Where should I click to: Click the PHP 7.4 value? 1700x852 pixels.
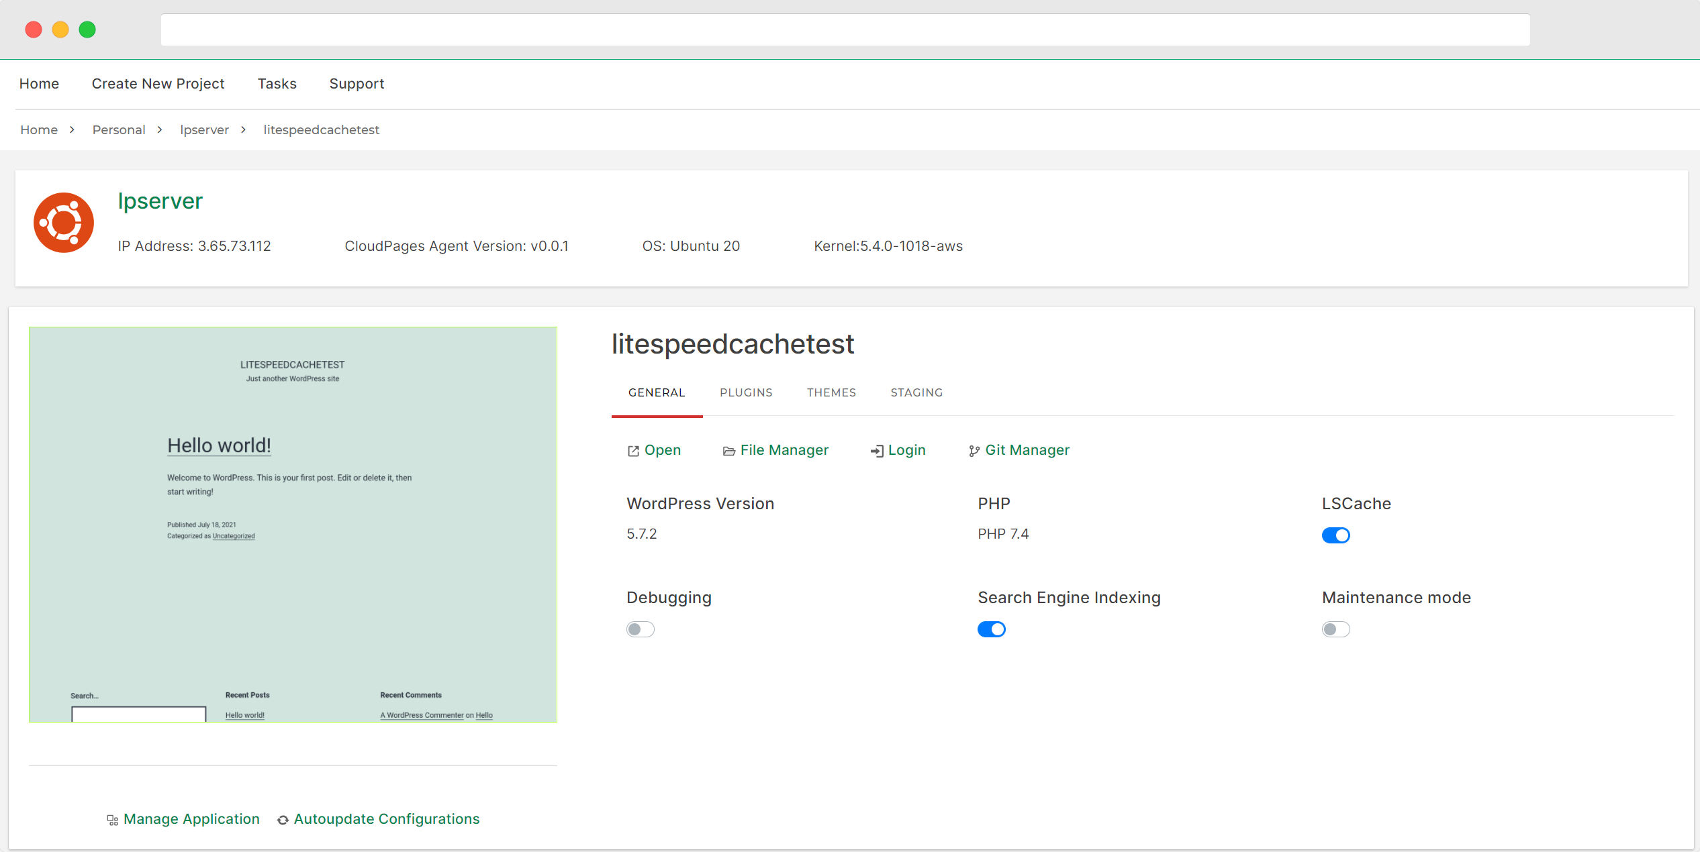click(1003, 534)
